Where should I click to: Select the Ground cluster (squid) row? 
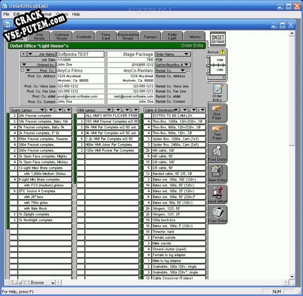175,249
